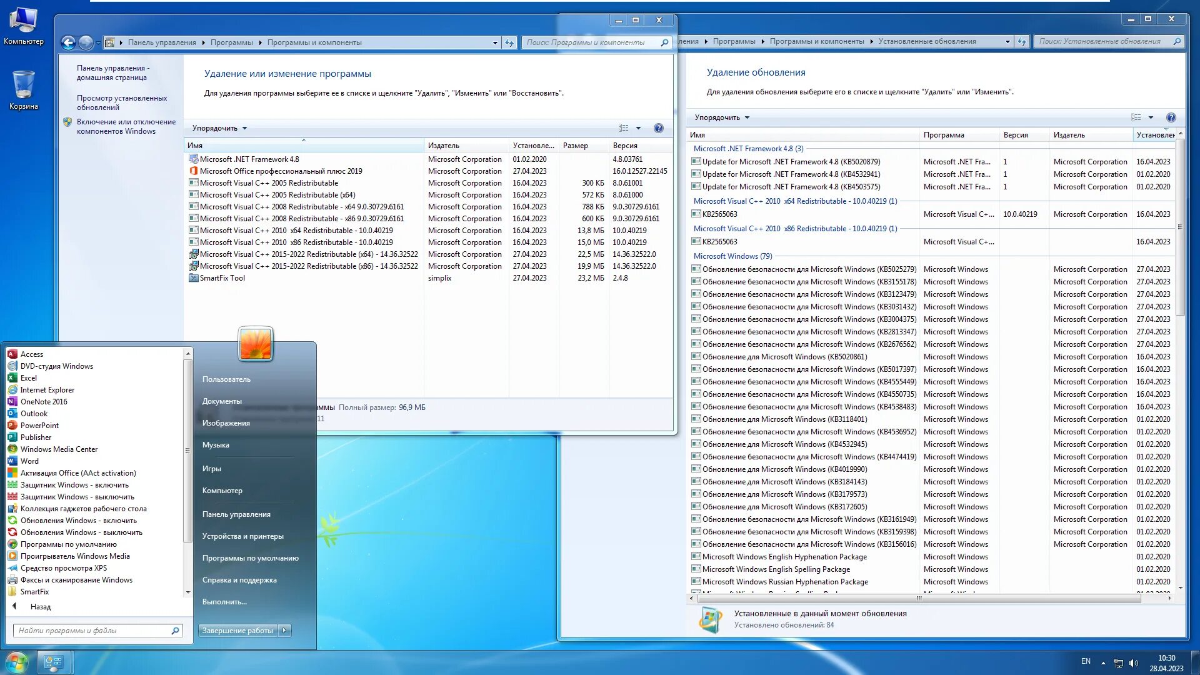The image size is (1200, 675).
Task: Click view mode icon in Programs toolbar
Action: coord(623,128)
